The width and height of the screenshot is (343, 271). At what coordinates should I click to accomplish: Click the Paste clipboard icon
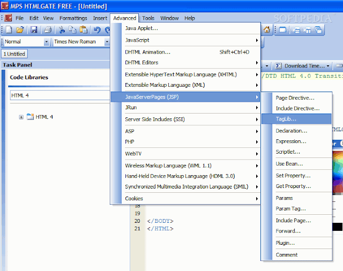(84, 29)
